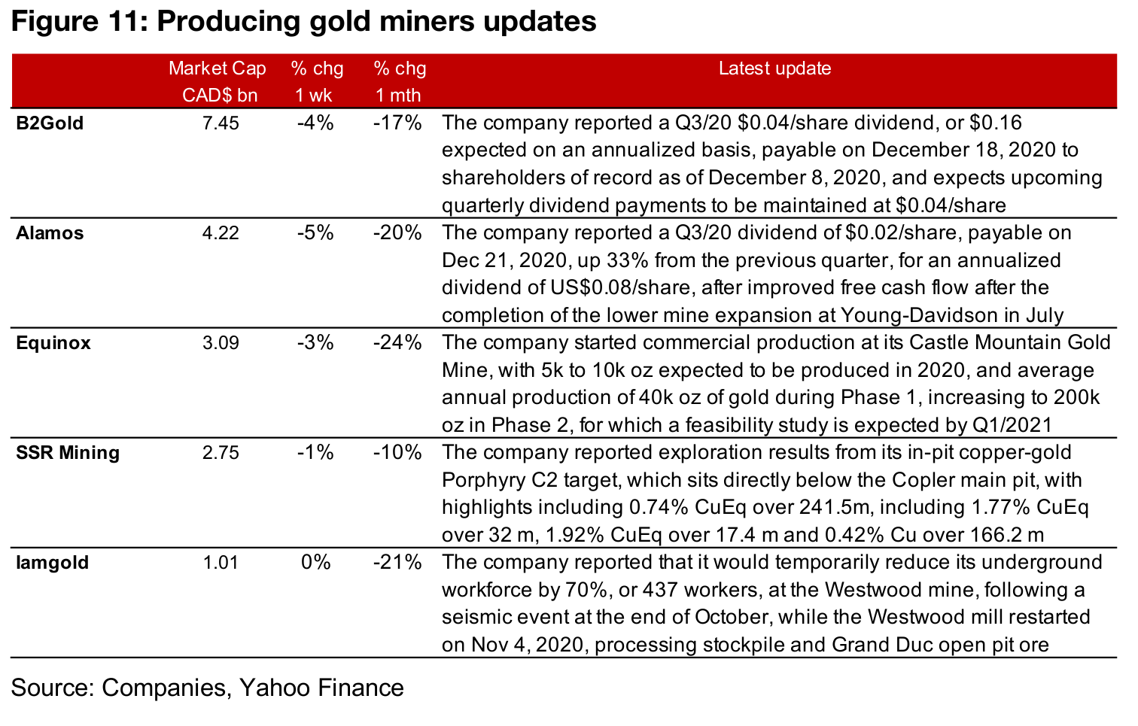Select the Alamos row label
This screenshot has height=726, width=1138.
click(x=50, y=233)
